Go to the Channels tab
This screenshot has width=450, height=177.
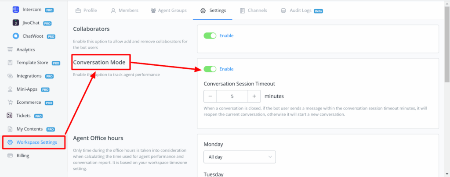click(253, 11)
